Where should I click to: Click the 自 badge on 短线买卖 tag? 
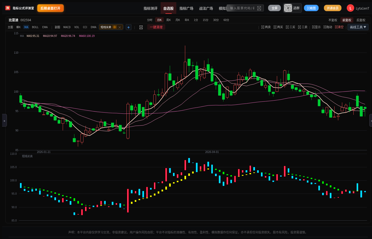pyautogui.click(x=115, y=27)
